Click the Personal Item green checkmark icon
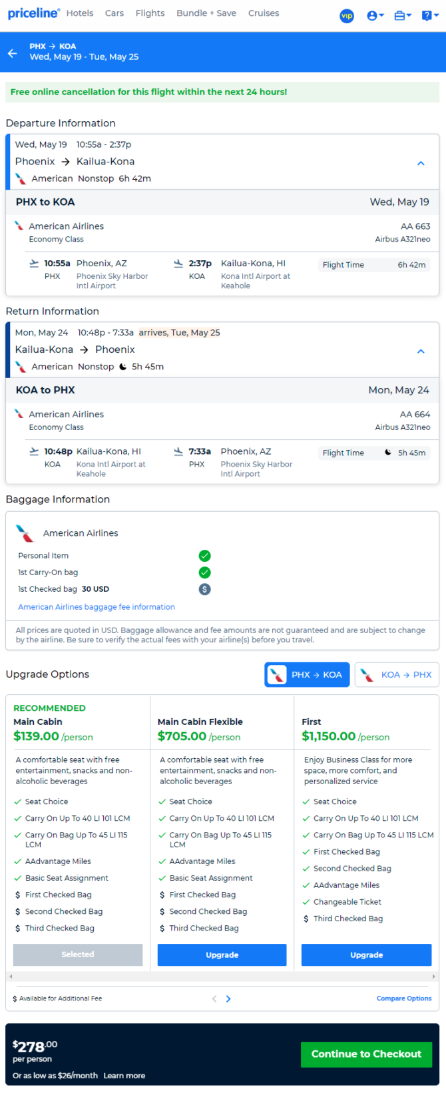Image resolution: width=446 pixels, height=1095 pixels. pos(205,556)
